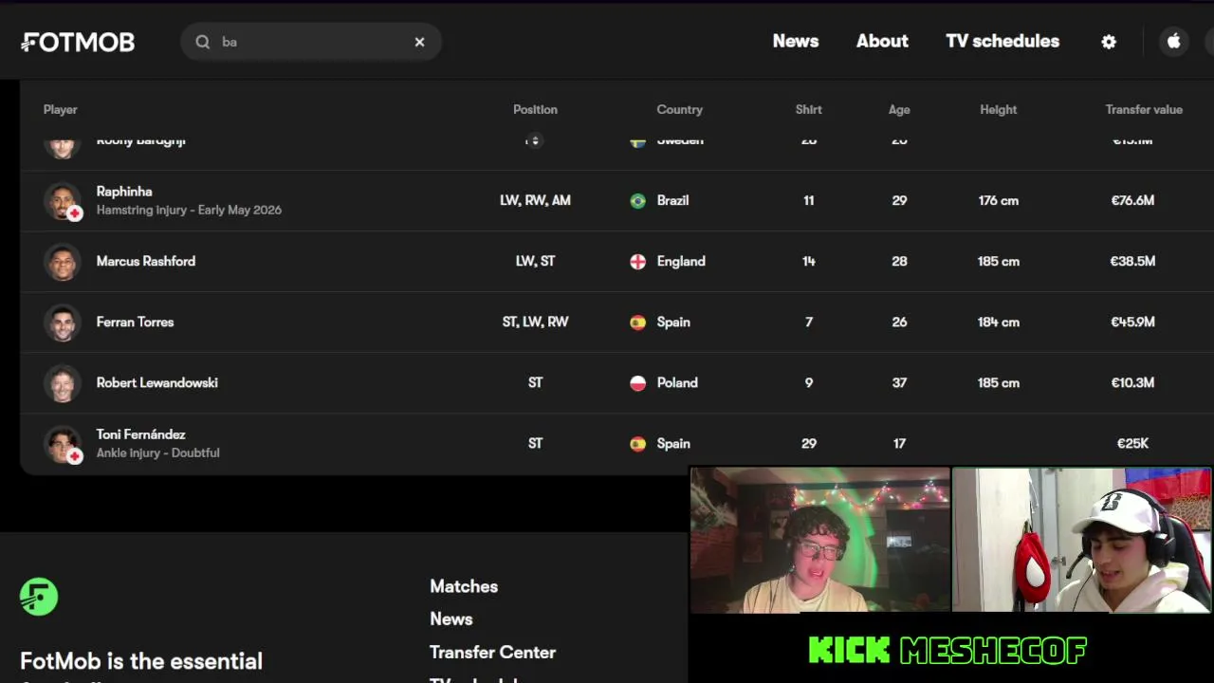Sort by the Age column header
Screen dimensions: 1214x683
pos(899,109)
